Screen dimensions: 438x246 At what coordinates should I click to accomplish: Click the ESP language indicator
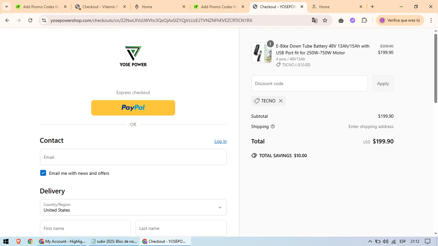click(403, 241)
